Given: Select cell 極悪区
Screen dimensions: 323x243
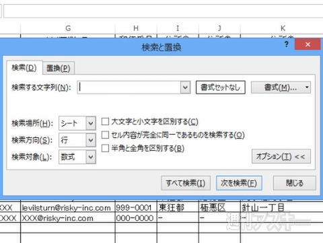Looking at the screenshot, I should click(219, 207).
